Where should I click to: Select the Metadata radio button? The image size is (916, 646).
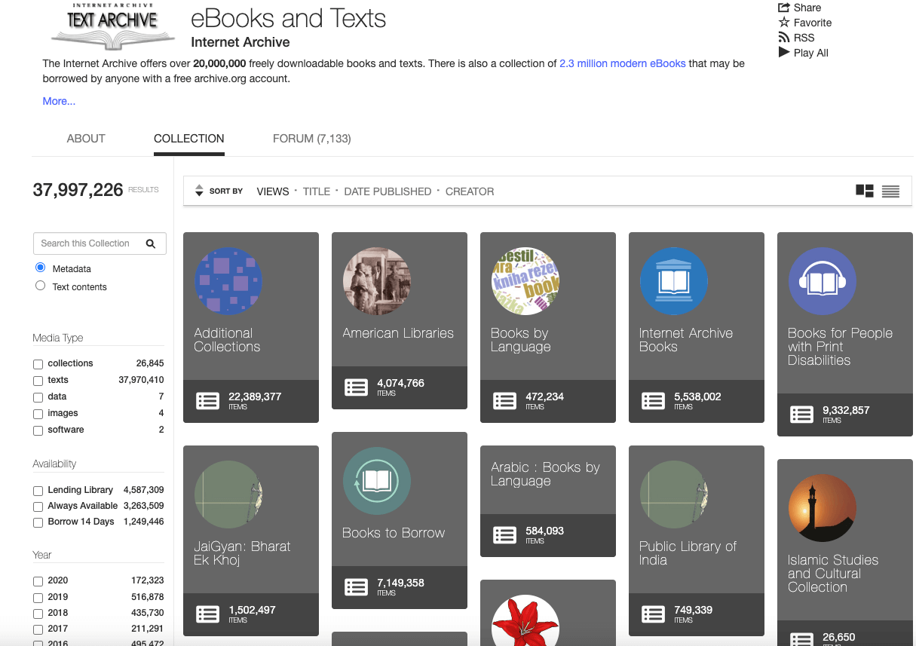click(x=41, y=268)
